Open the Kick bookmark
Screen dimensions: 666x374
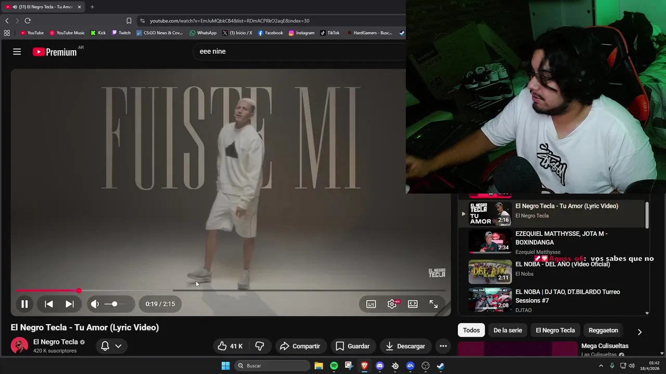pos(98,33)
